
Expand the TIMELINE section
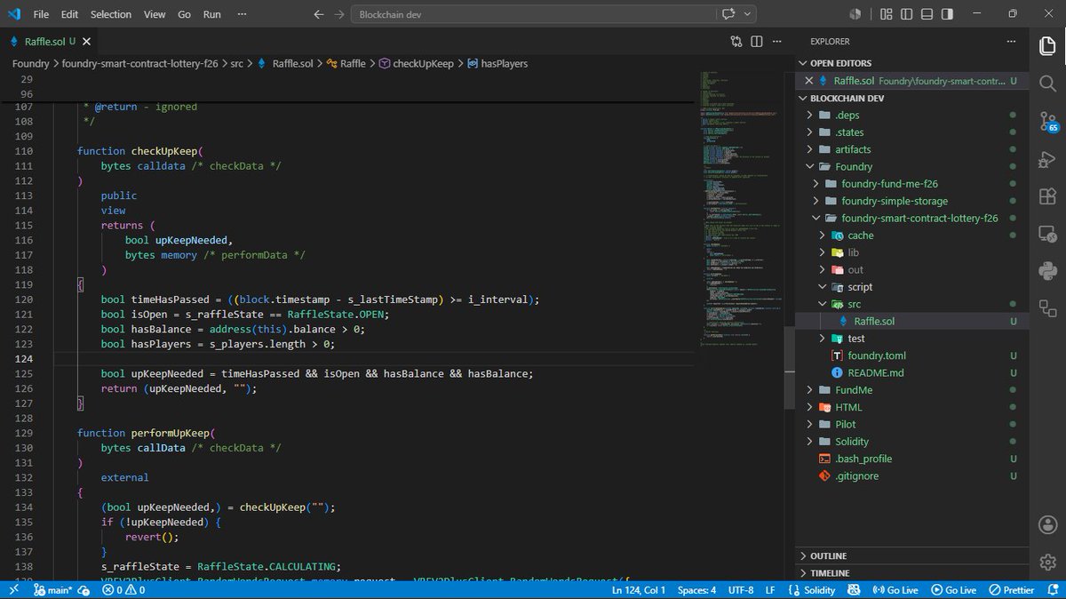click(913, 573)
